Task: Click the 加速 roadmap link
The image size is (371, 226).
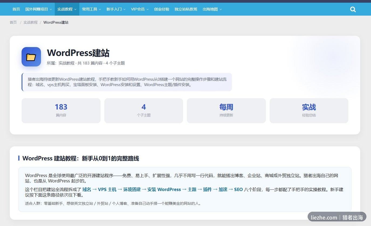Action: click(x=223, y=189)
